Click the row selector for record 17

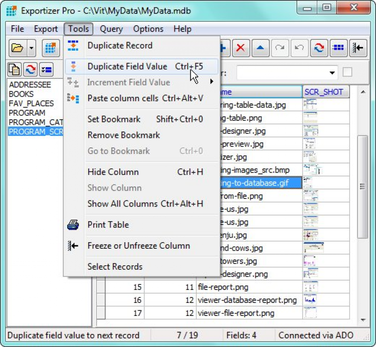[x=101, y=313]
